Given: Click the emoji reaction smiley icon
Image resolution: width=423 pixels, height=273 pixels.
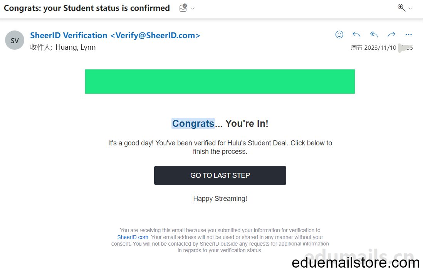Looking at the screenshot, I should 339,35.
